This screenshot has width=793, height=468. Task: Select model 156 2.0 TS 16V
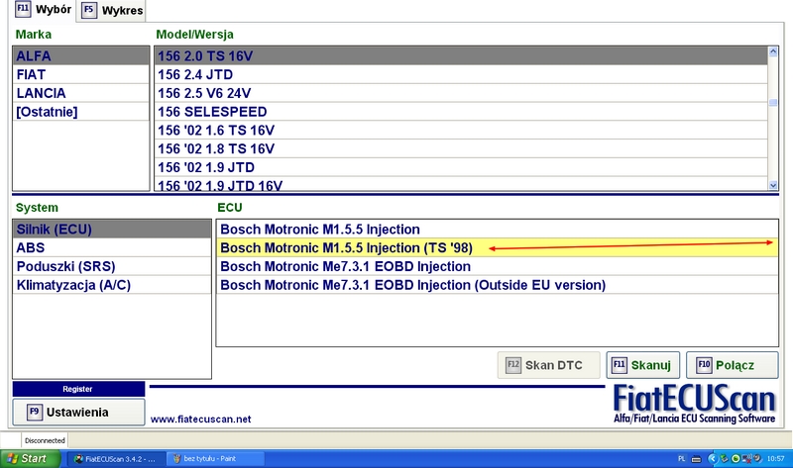tap(461, 56)
